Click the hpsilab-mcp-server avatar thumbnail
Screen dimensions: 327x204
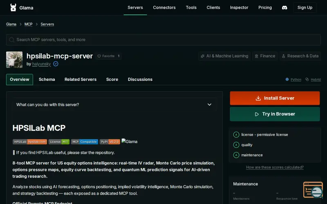[14, 60]
